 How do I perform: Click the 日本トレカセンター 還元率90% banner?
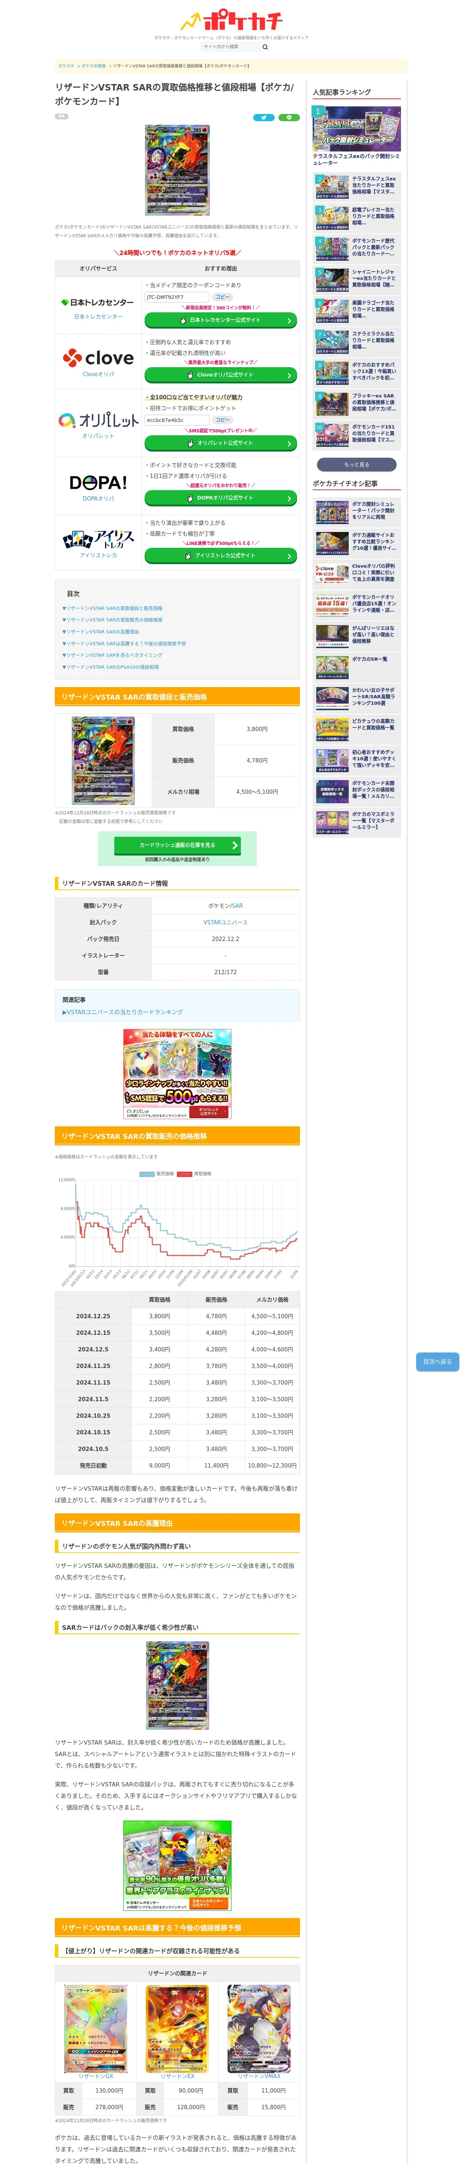click(x=177, y=1866)
